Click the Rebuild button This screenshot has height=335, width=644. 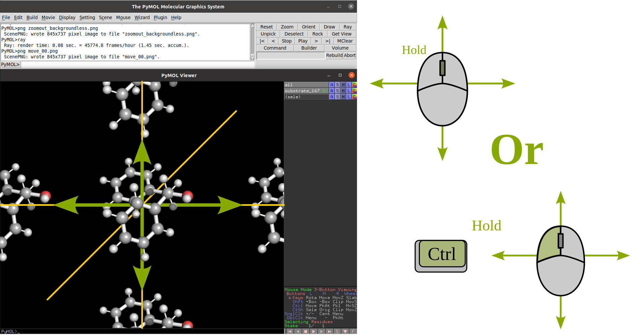click(x=334, y=55)
